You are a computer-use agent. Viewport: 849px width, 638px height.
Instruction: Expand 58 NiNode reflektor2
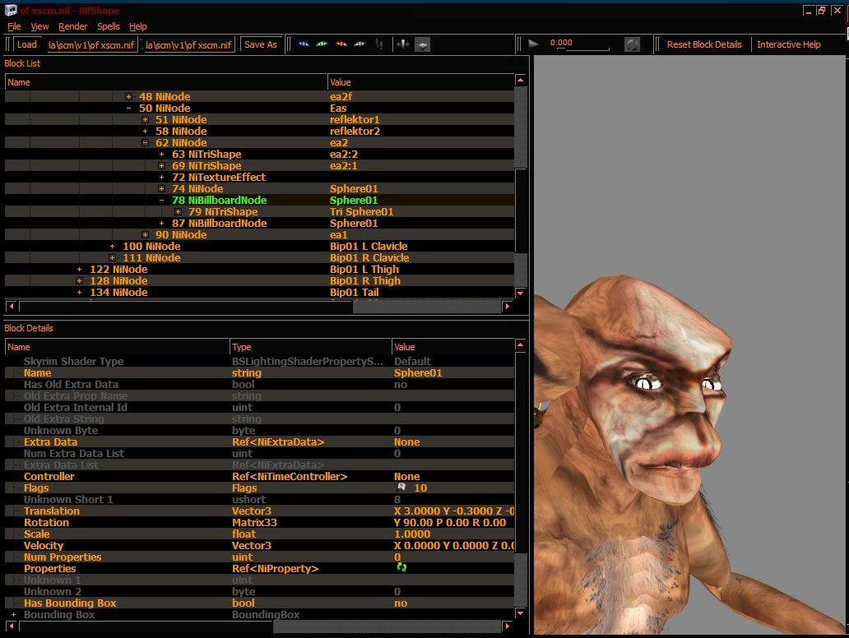145,131
